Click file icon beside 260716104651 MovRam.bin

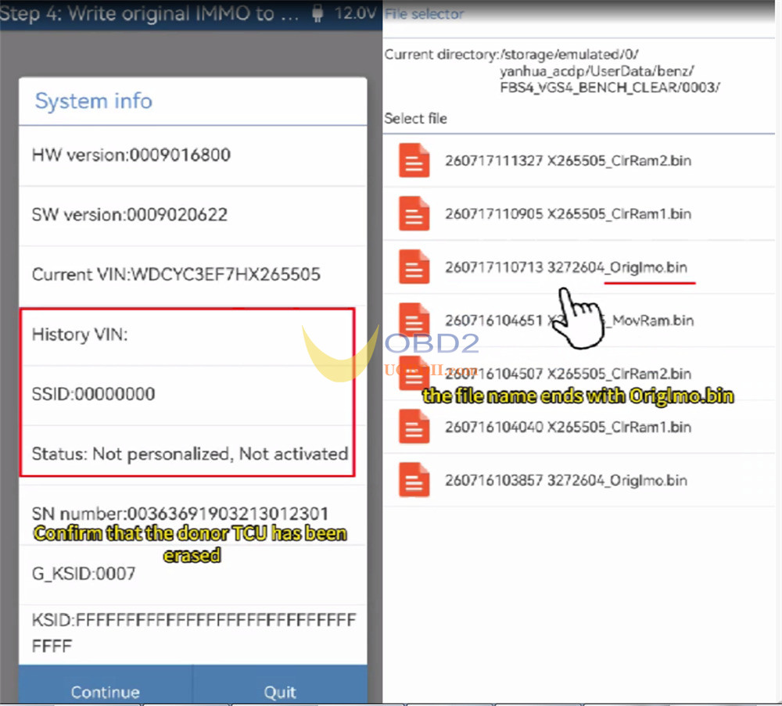pos(414,320)
